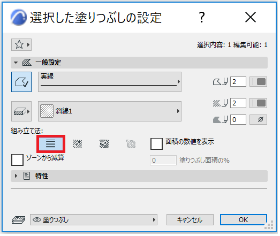280x236 pixels.
Task: Click the 組み立て法: label
Action: [x=27, y=131]
